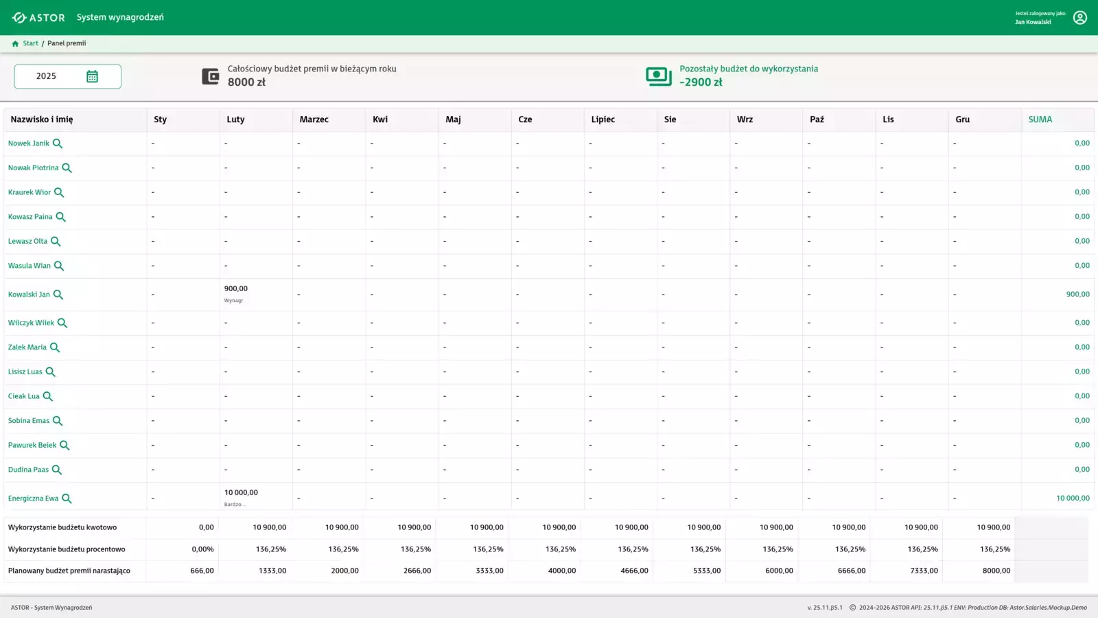Click search icon next to Zalek Maria
This screenshot has width=1098, height=618.
(55, 347)
